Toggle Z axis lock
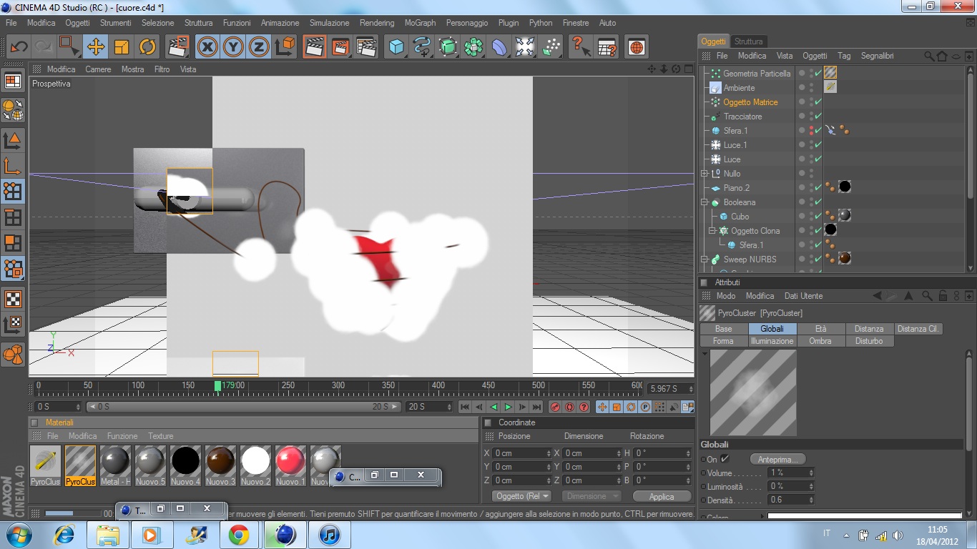The image size is (977, 549). pos(258,47)
